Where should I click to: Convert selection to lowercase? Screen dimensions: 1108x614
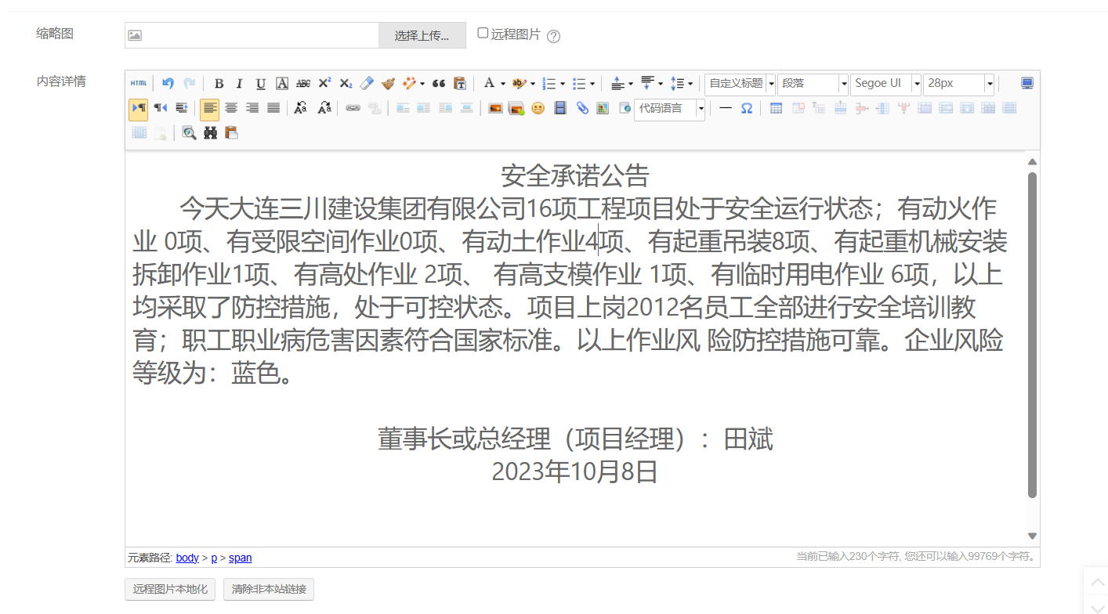tap(324, 108)
